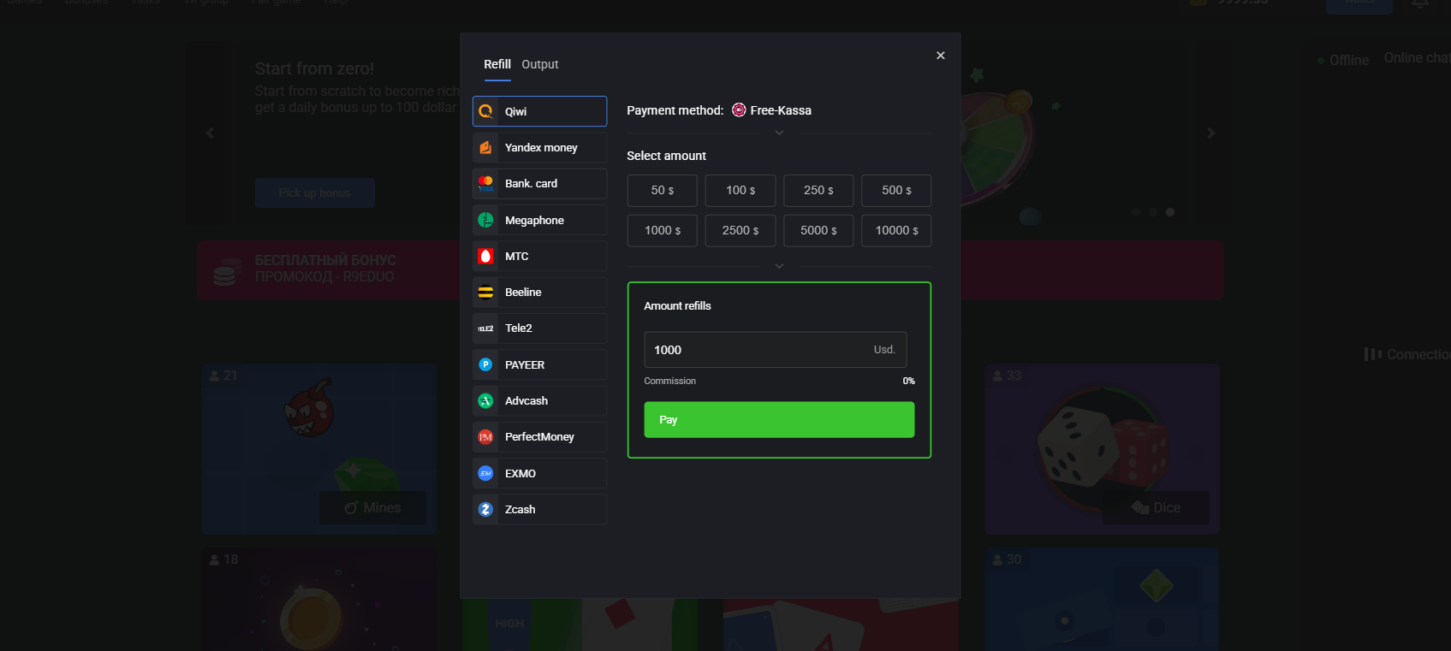
Task: Close the refill dialog
Action: pyautogui.click(x=940, y=56)
